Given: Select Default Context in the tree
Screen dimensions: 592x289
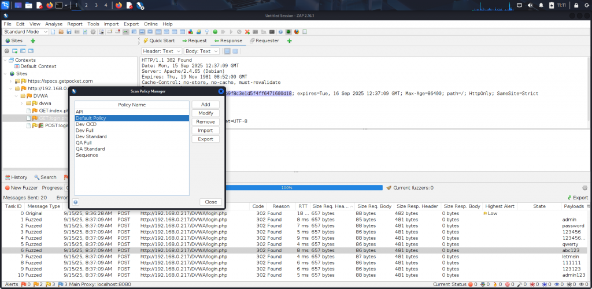Looking at the screenshot, I should pyautogui.click(x=35, y=66).
